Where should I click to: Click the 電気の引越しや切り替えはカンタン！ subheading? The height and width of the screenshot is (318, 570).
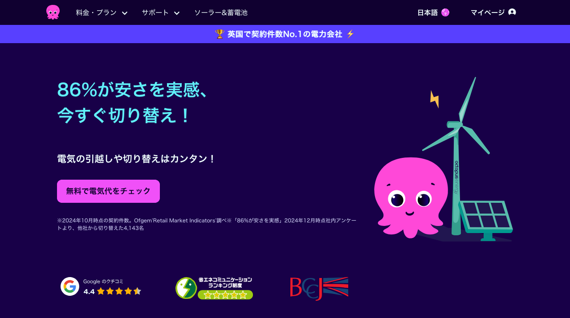click(x=136, y=159)
